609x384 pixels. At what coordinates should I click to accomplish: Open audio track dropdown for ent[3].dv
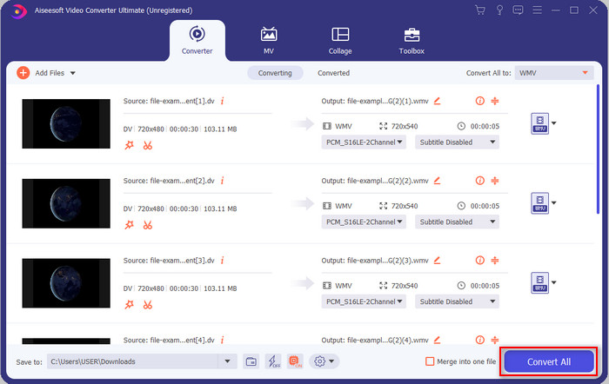(x=364, y=301)
